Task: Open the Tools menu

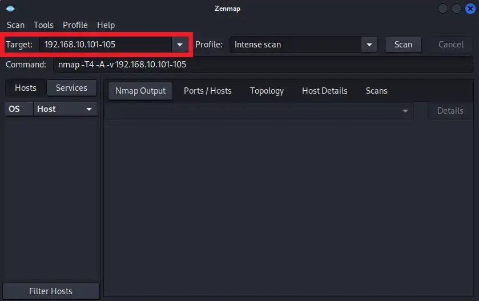Action: click(43, 25)
